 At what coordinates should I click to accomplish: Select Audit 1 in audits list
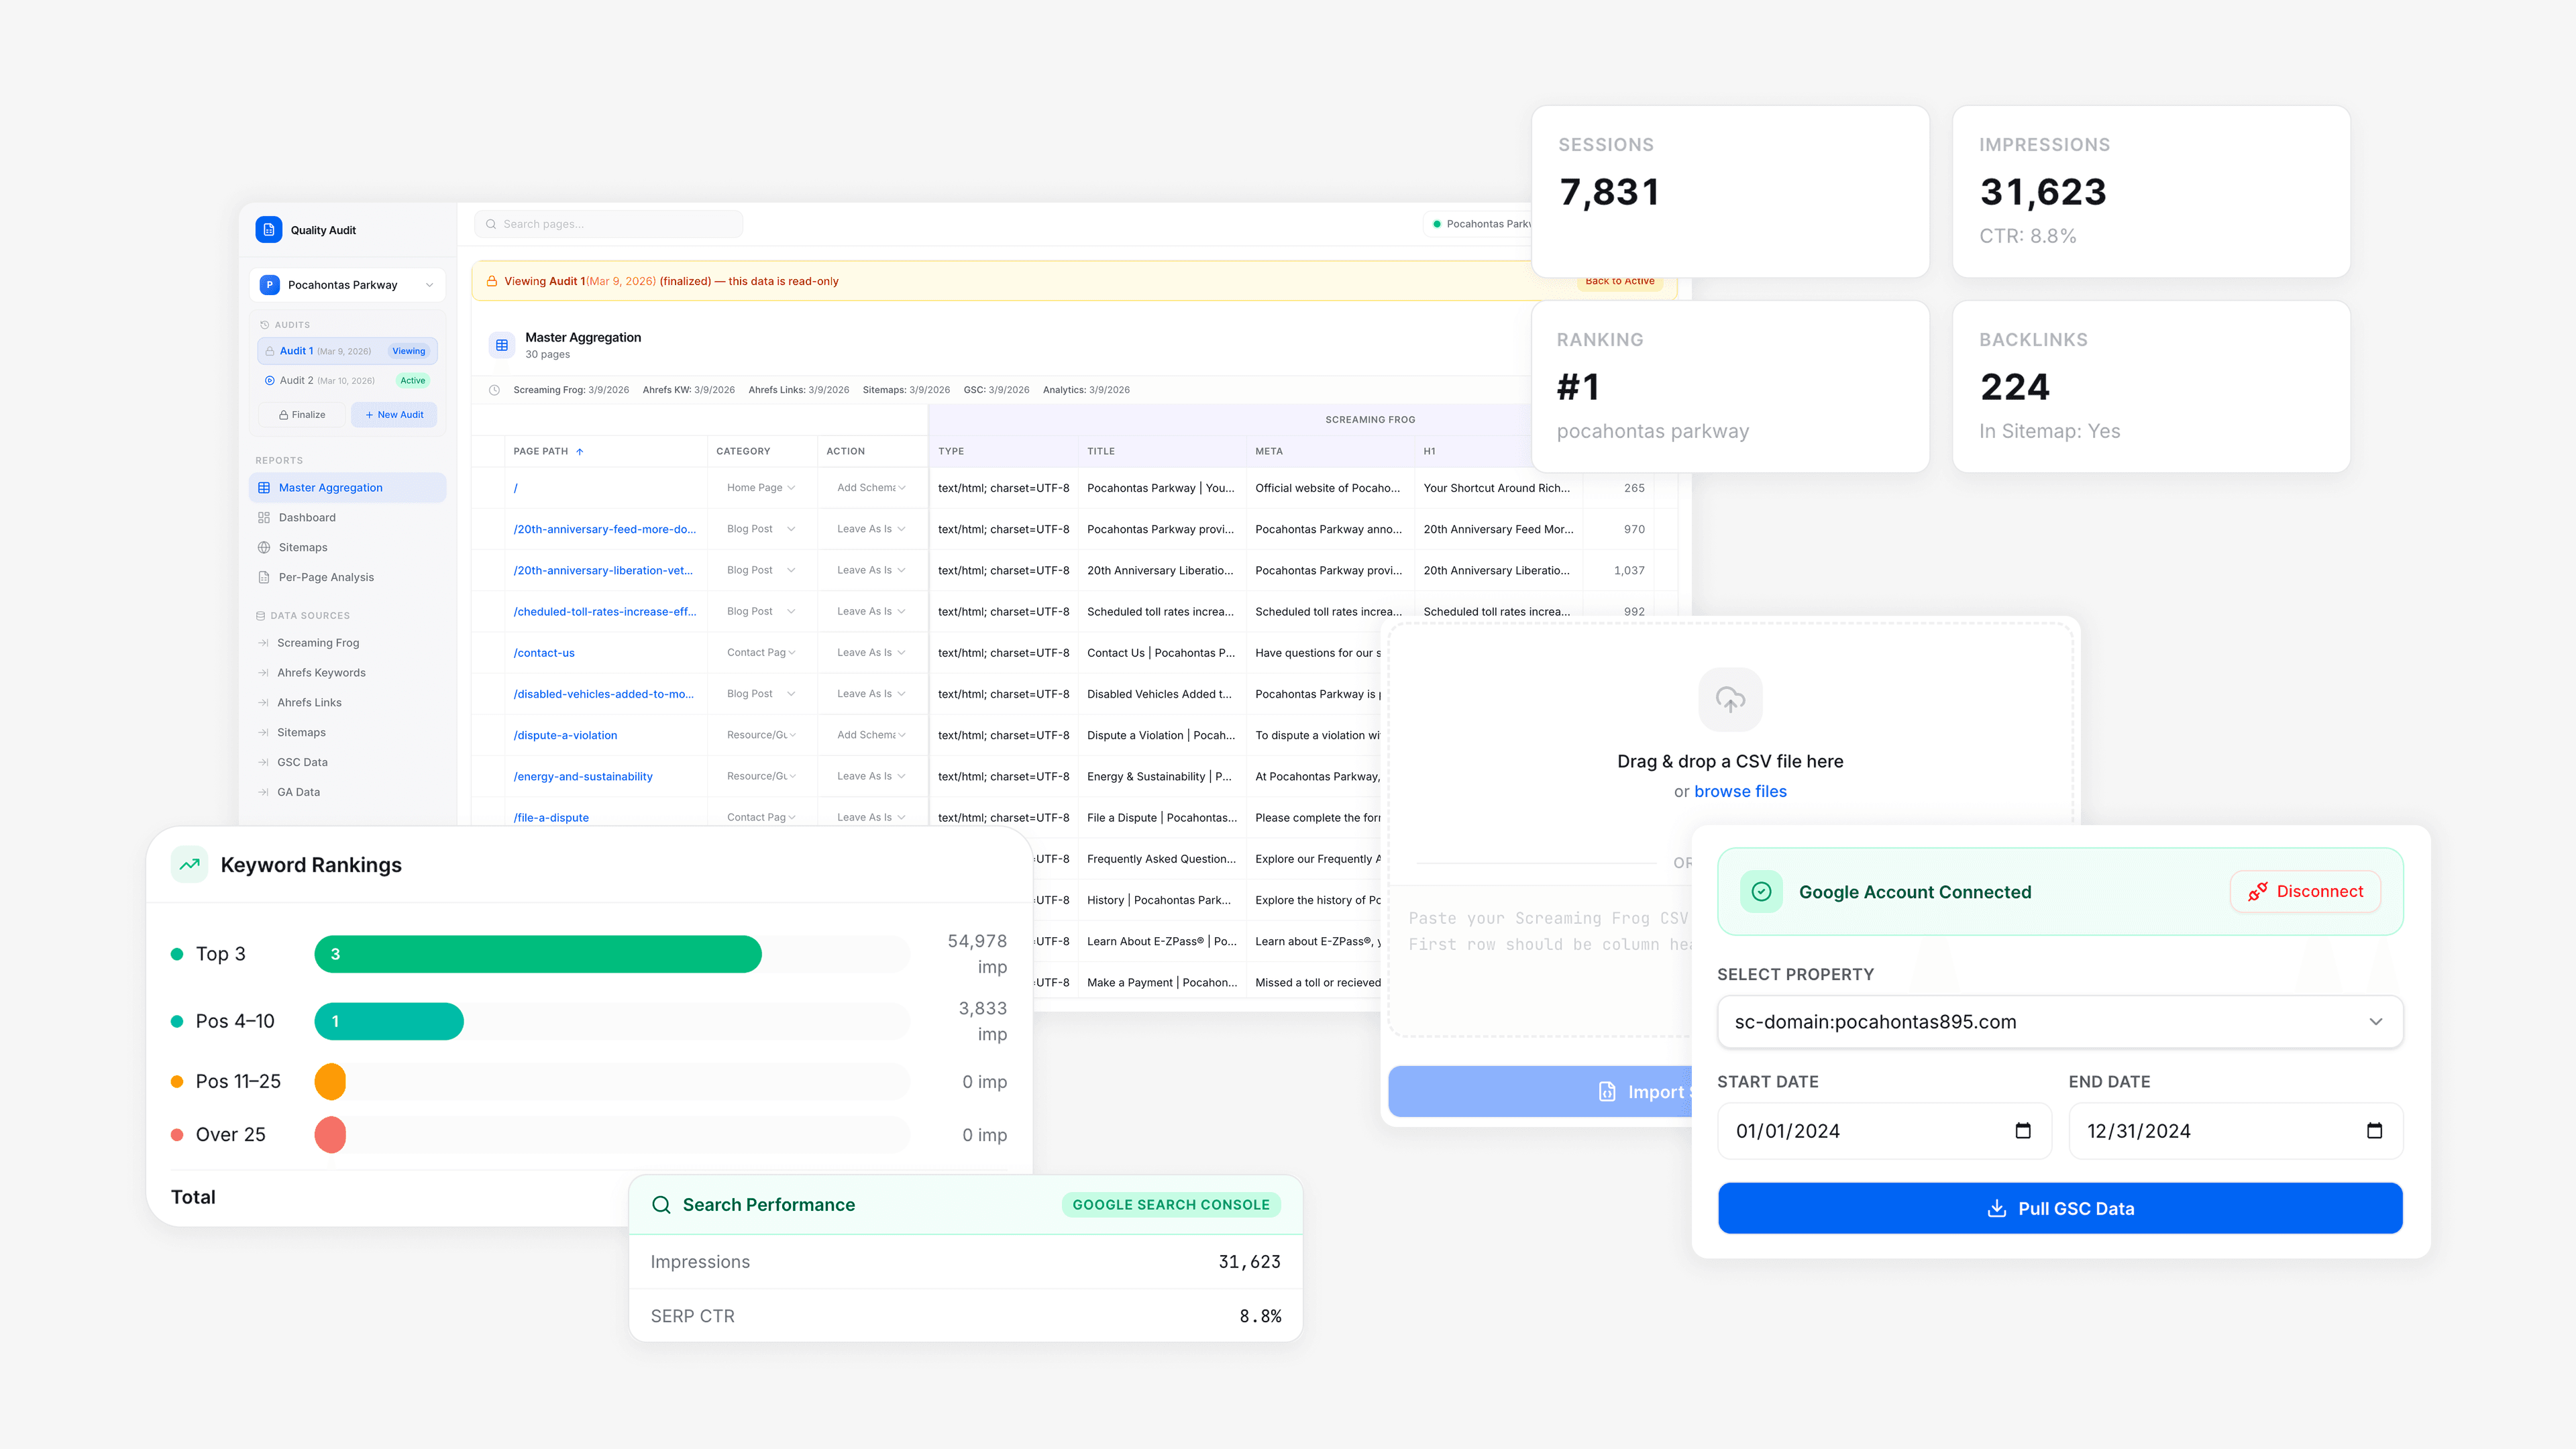347,351
